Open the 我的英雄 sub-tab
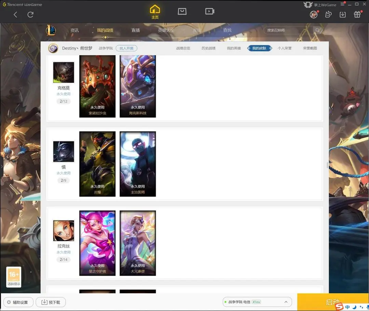 click(234, 48)
